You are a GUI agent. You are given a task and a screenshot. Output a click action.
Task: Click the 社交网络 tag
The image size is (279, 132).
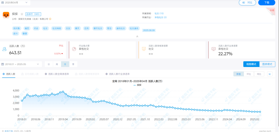click(57, 28)
